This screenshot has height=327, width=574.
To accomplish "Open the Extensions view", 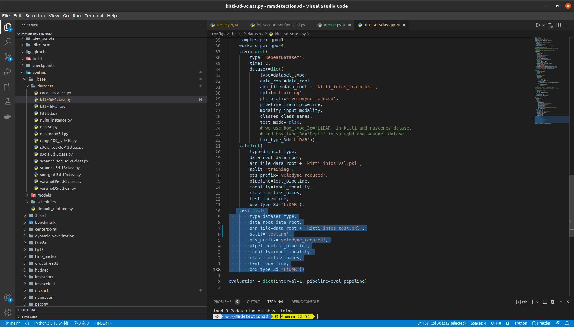I will (x=8, y=87).
